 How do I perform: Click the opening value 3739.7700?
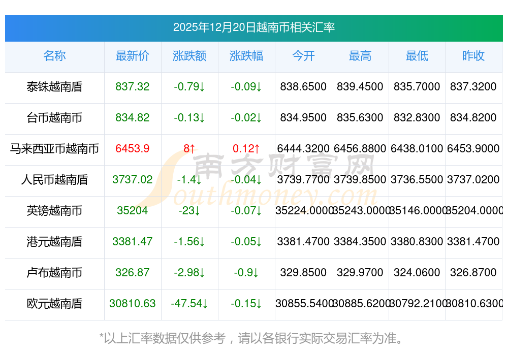(x=303, y=179)
